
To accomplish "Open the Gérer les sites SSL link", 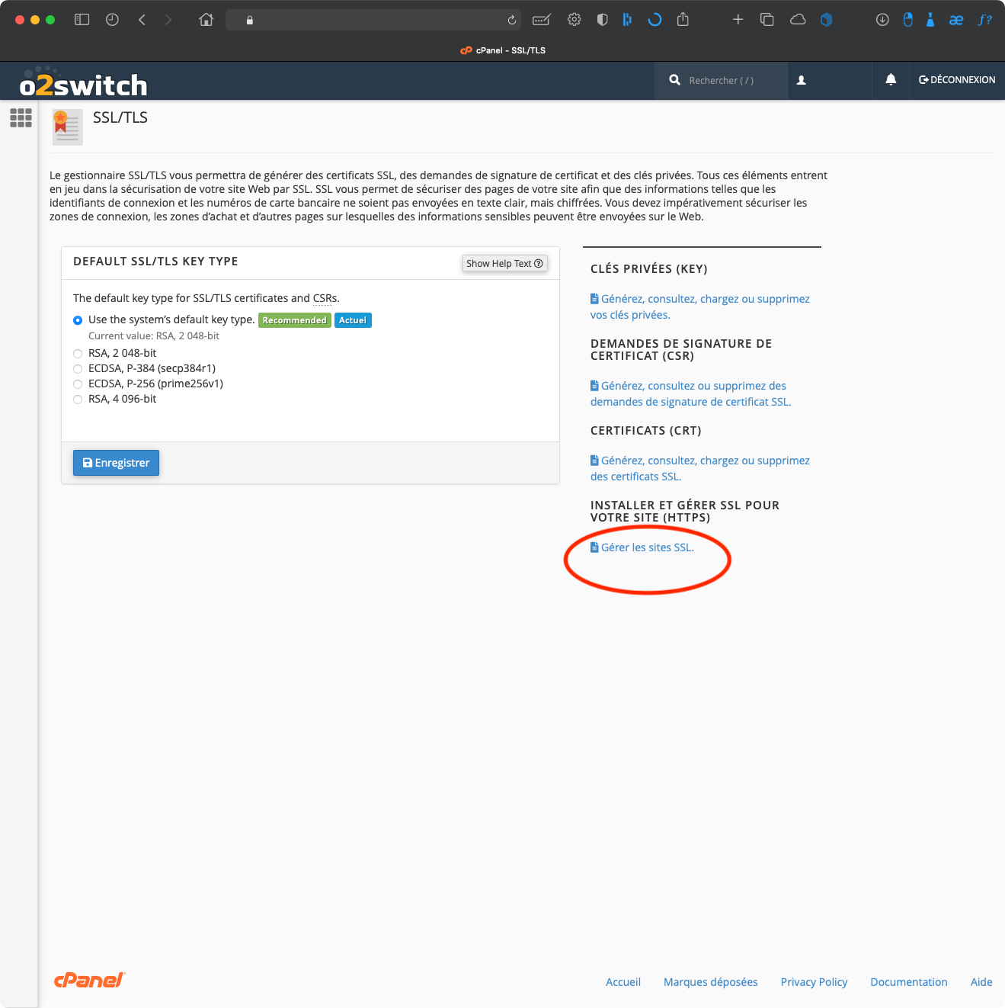I will click(647, 547).
